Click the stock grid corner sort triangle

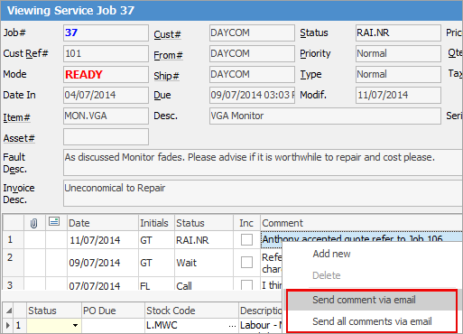point(9,311)
